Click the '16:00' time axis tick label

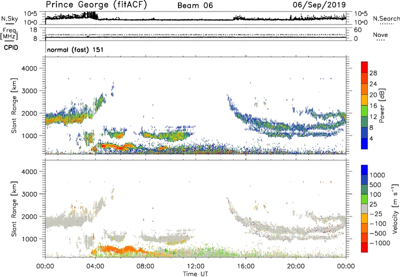pos(245,266)
